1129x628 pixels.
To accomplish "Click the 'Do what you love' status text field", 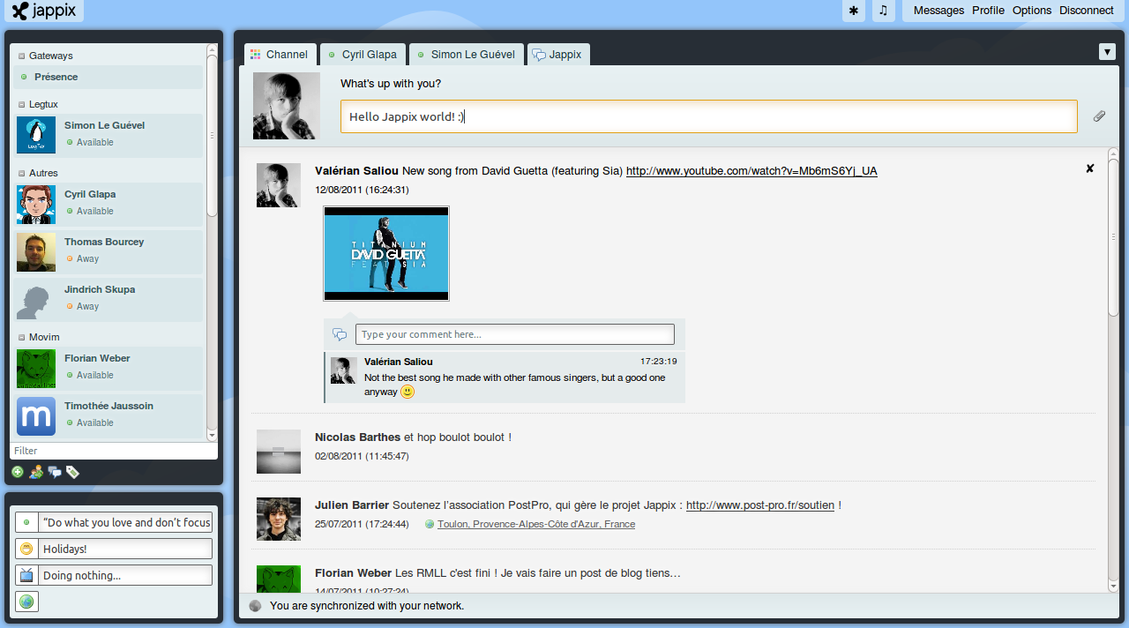I will point(126,522).
